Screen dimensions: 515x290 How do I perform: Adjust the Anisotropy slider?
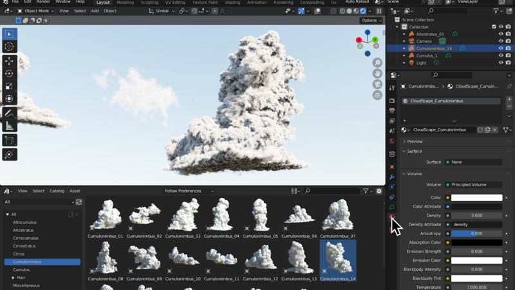476,233
